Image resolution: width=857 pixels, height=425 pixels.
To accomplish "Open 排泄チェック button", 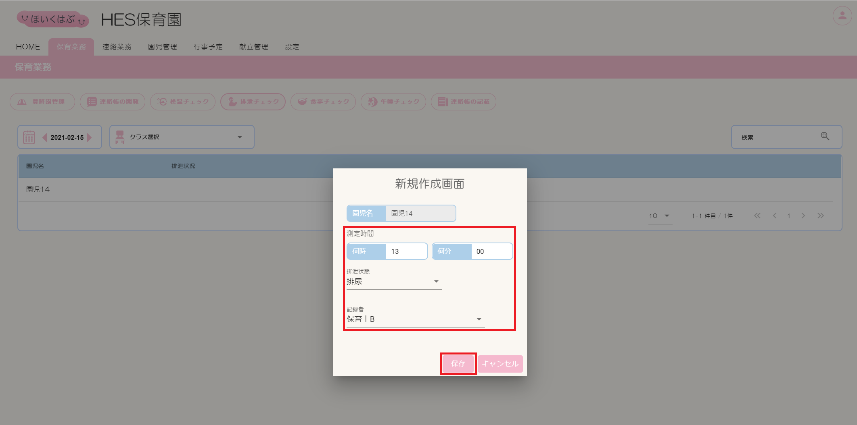I will coord(253,102).
